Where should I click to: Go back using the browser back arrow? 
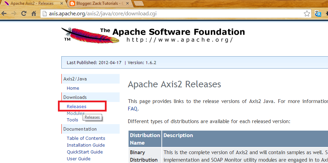click(x=4, y=14)
